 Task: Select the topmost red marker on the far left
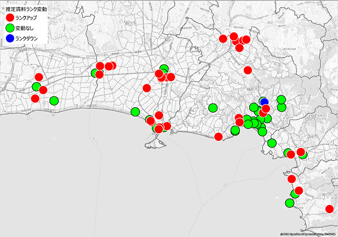click(x=39, y=77)
